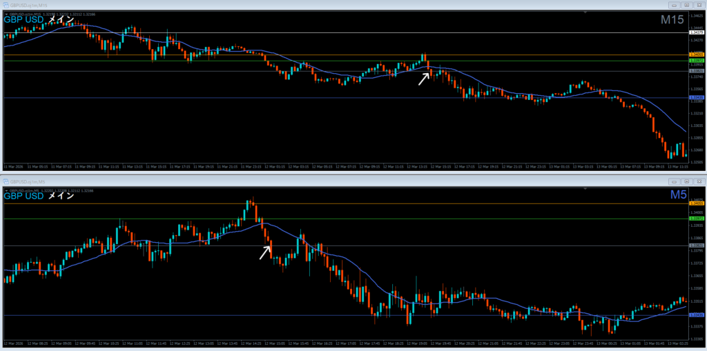
Task: Expand the small arrow beside GBPUSD.oj1m,M5 text
Action: point(6,190)
